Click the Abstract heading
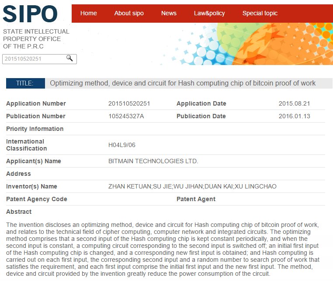Screen dimensions: 333x281 (19, 212)
